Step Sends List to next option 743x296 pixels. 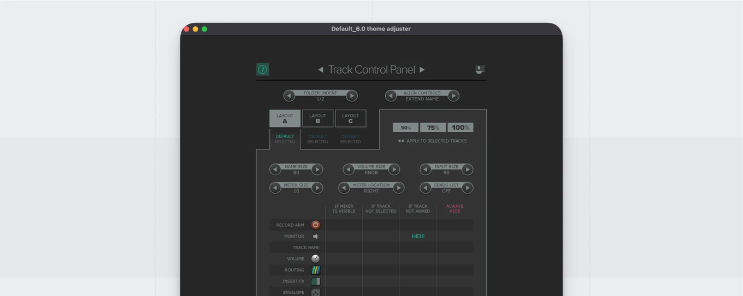467,188
